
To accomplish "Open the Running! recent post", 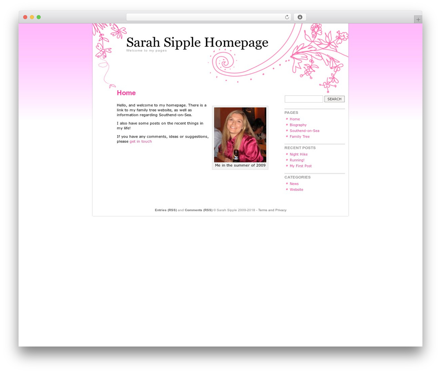I will point(297,160).
